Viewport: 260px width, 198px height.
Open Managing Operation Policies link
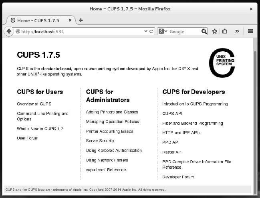[113, 122]
